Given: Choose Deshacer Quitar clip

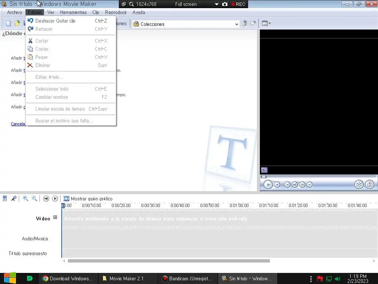Looking at the screenshot, I should (x=71, y=21).
